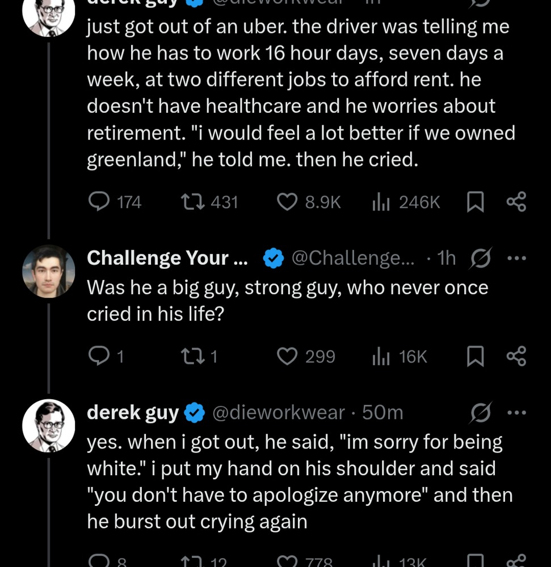Click Grok icon on Challenge Your tweet
551x567 pixels.
(481, 259)
